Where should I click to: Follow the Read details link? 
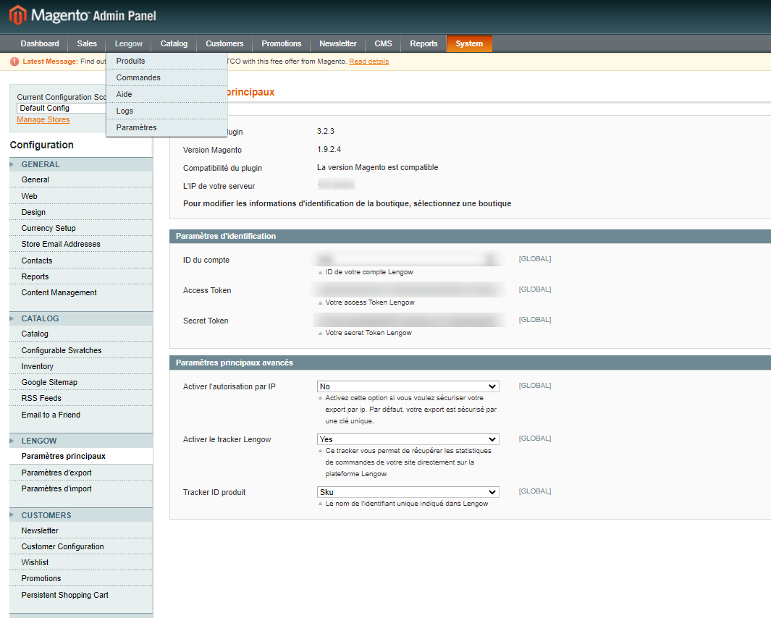click(368, 62)
